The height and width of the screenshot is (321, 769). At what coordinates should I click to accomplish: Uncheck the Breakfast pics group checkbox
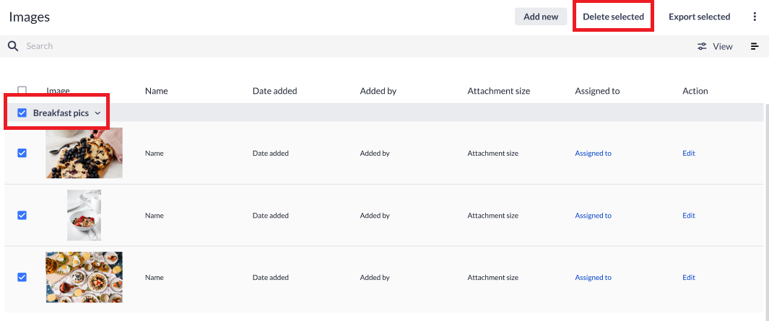[x=22, y=113]
